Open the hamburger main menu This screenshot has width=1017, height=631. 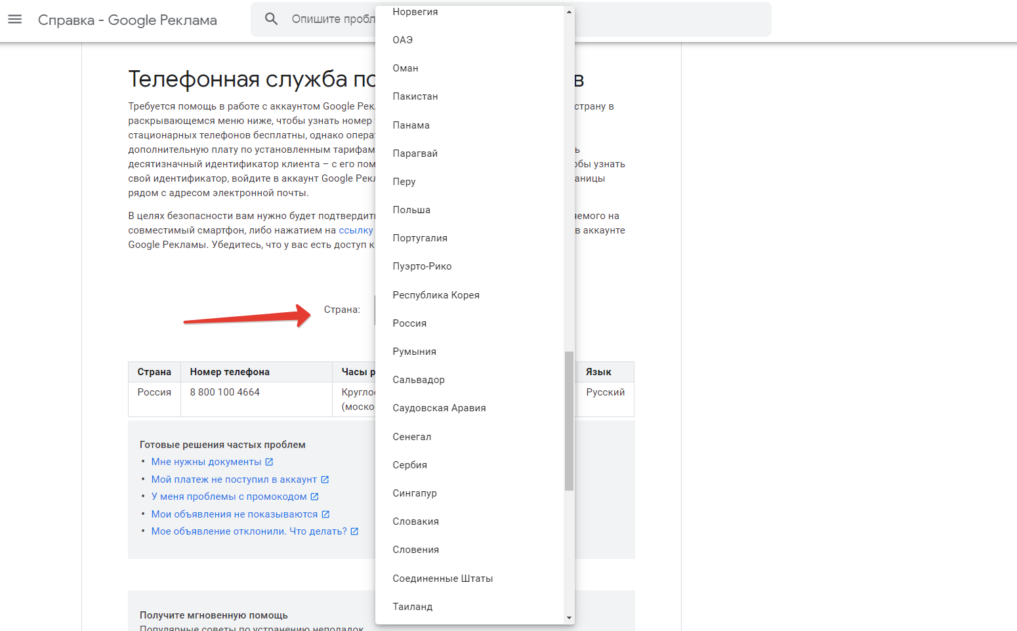point(14,19)
